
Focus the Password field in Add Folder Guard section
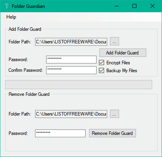71,59
